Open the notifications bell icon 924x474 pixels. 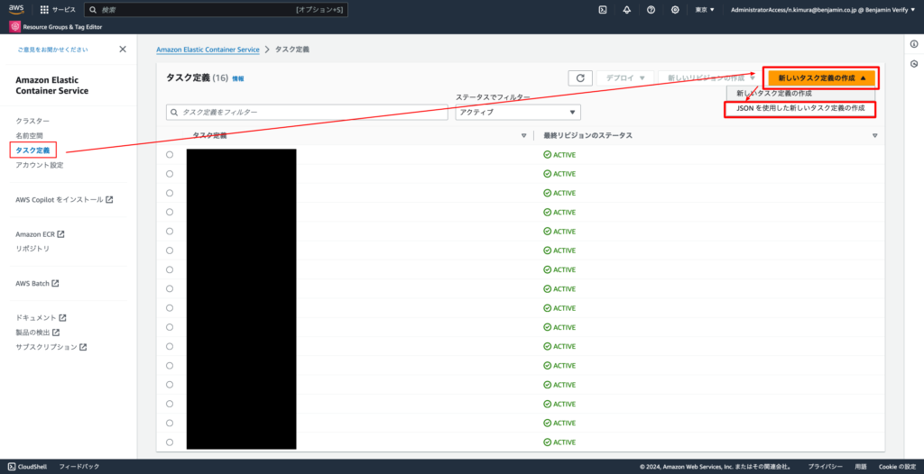pos(627,10)
